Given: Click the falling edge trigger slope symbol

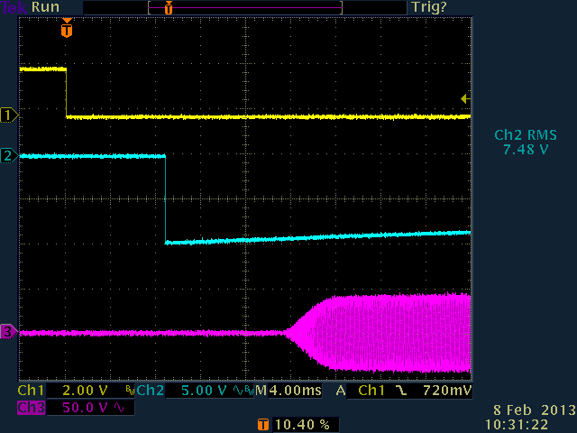Looking at the screenshot, I should point(398,392).
